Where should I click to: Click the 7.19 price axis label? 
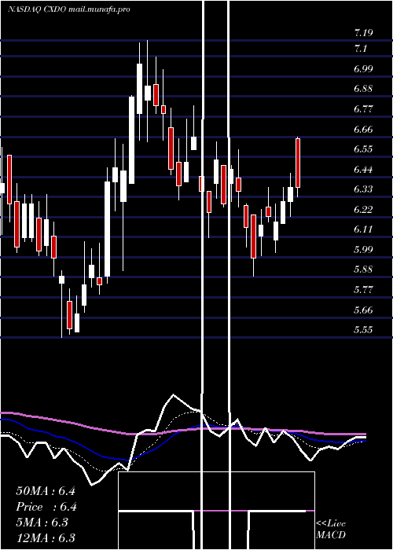coord(363,33)
